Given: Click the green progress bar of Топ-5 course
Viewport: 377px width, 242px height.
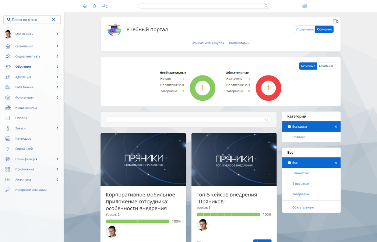Looking at the screenshot, I should (228, 214).
